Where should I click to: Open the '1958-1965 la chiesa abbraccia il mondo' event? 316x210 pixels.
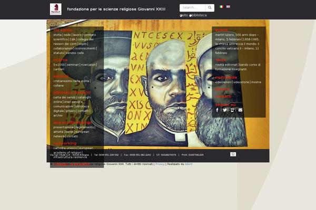tap(237, 46)
